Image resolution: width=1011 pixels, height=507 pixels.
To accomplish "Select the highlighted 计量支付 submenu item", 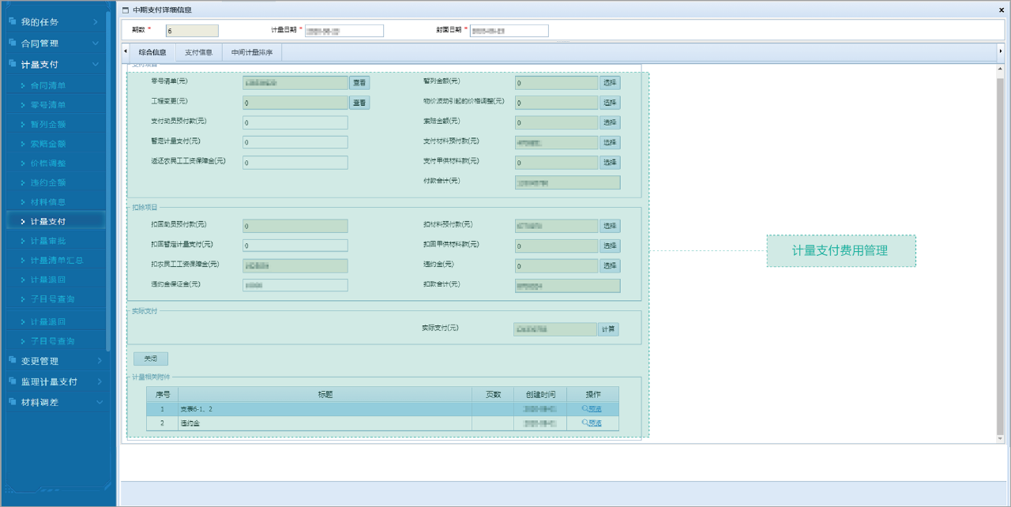I will [55, 221].
